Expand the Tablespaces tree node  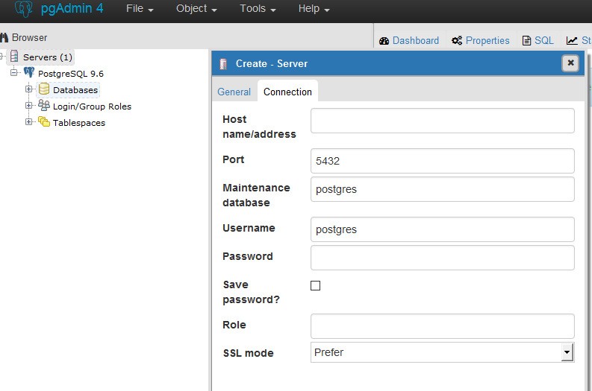pos(28,121)
